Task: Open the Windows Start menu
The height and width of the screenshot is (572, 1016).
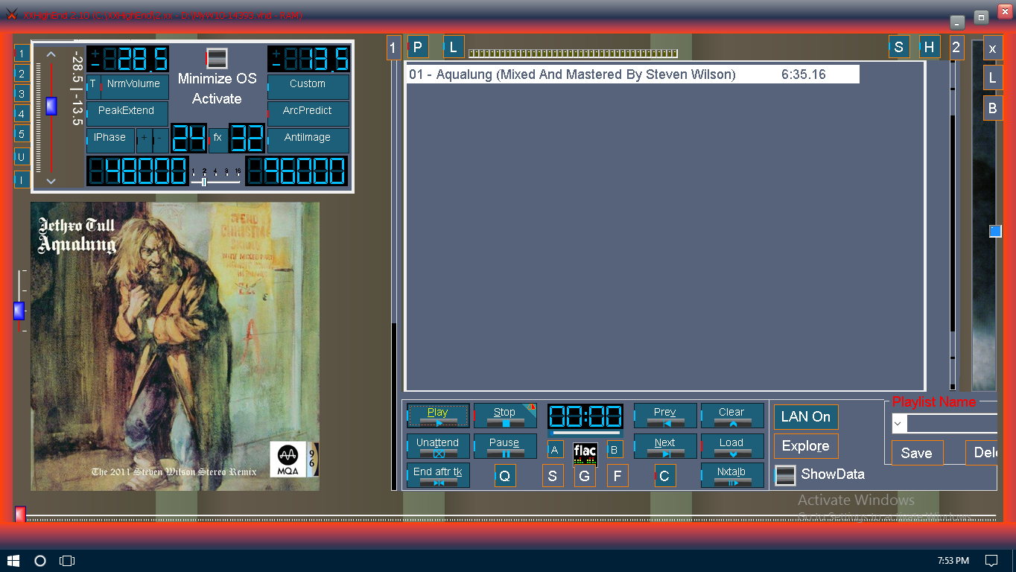Action: coord(13,560)
